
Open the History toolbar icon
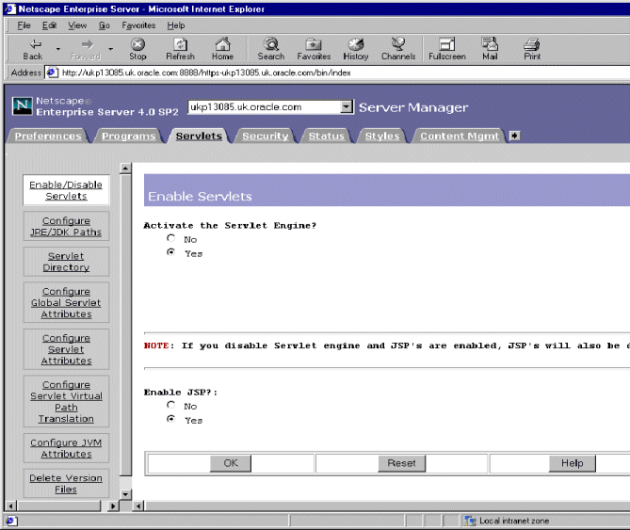pyautogui.click(x=356, y=49)
